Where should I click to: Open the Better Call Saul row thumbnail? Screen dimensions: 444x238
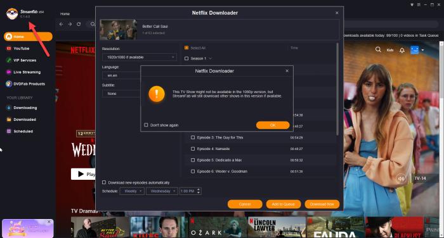pyautogui.click(x=100, y=227)
